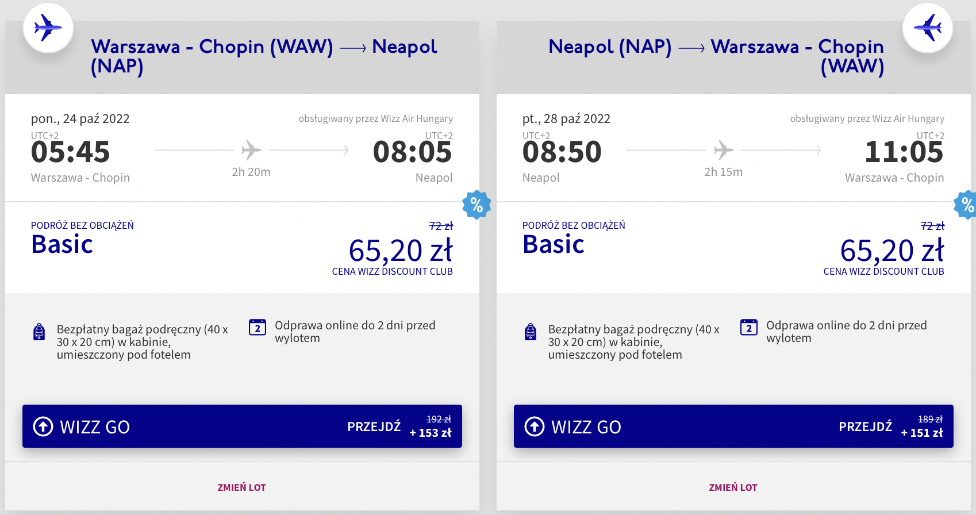Click the return online check-in calendar icon
The width and height of the screenshot is (976, 515).
click(748, 327)
